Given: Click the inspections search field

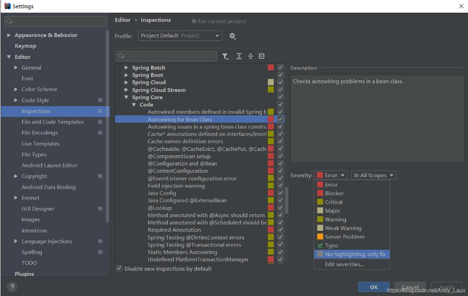Looking at the screenshot, I should 167,56.
